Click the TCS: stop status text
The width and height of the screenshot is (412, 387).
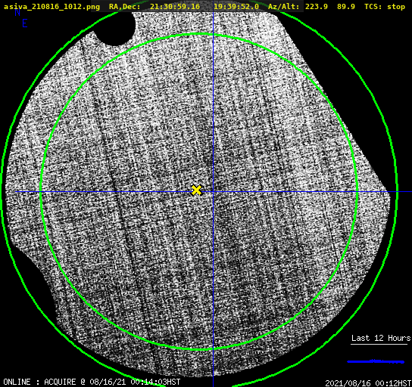coord(385,7)
